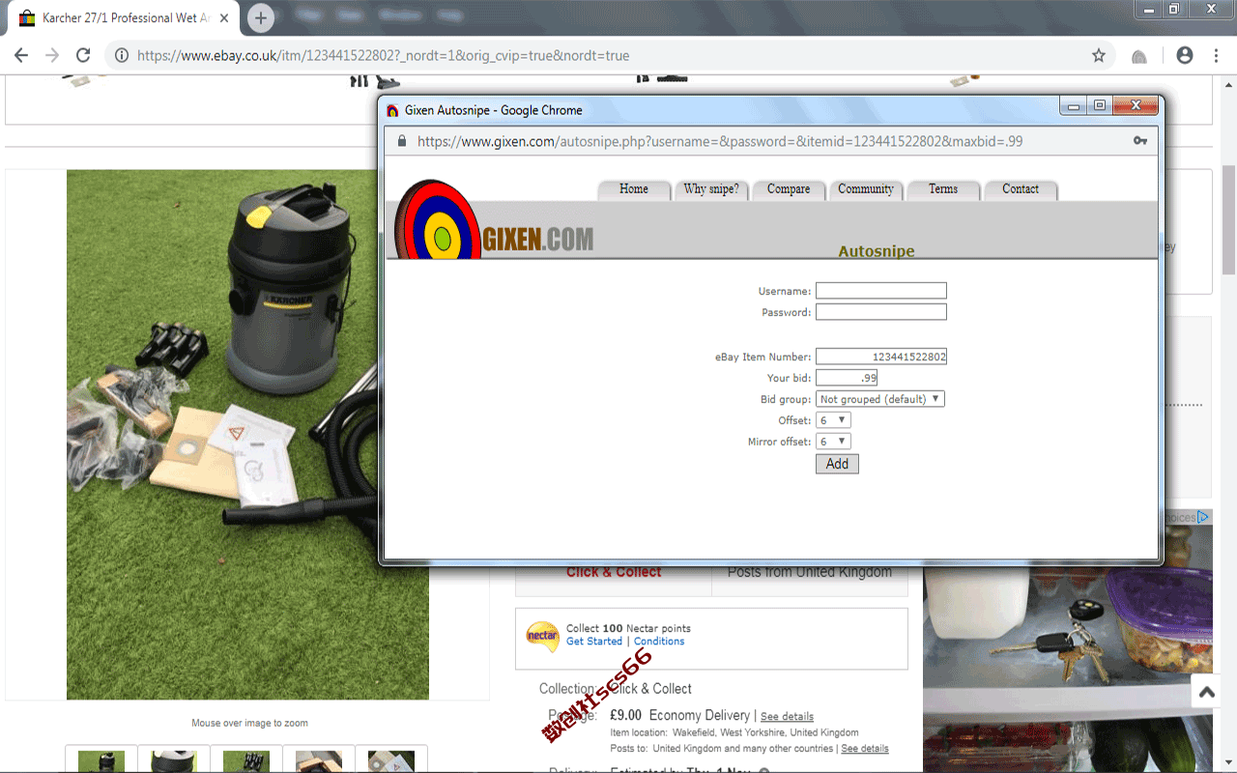Click the AdChoices icon on the advert
The image size is (1237, 773).
coord(1203,517)
